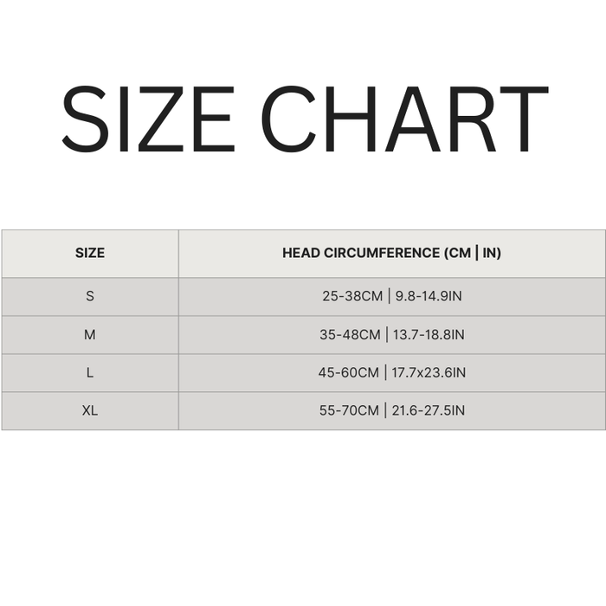Click the 21.6-27.5IN measurement value

click(x=429, y=410)
